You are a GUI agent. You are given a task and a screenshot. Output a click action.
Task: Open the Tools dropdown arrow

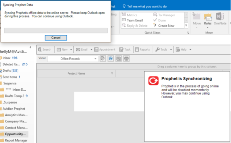click(x=171, y=49)
